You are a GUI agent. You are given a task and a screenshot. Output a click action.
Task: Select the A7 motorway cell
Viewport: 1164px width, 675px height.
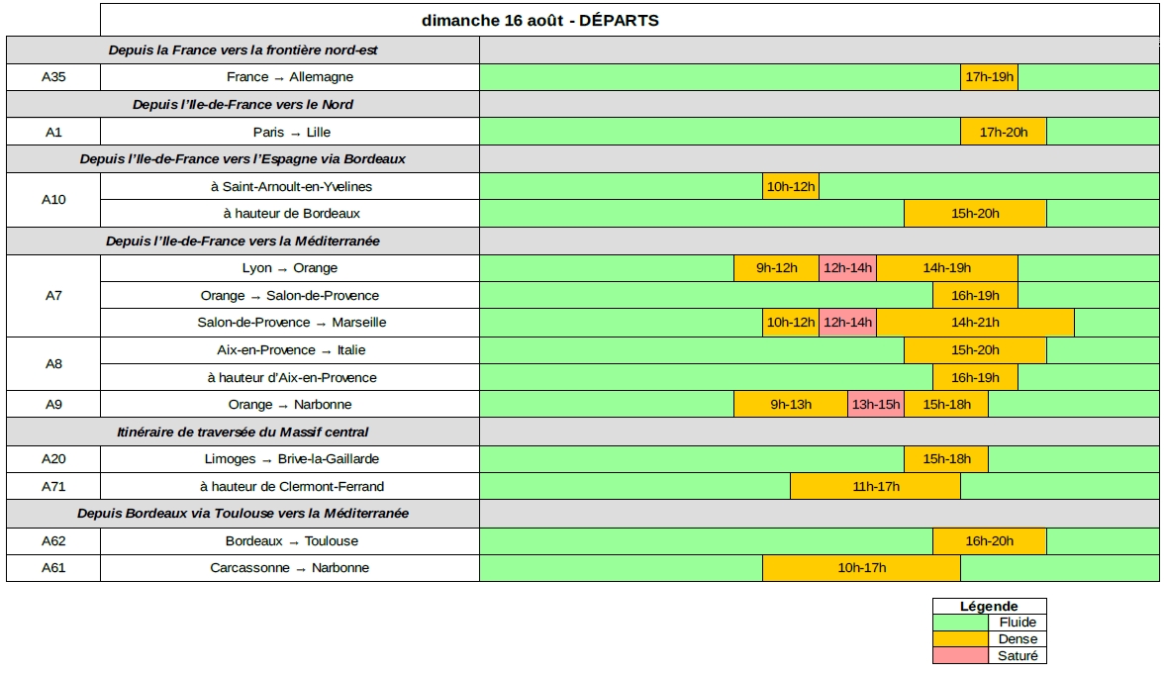click(53, 295)
